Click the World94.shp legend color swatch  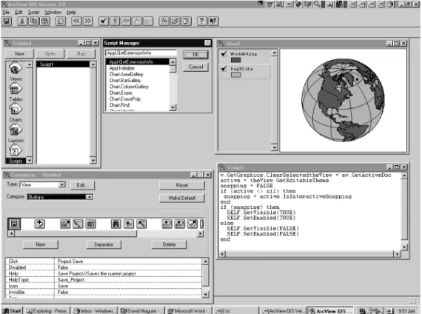(x=235, y=60)
